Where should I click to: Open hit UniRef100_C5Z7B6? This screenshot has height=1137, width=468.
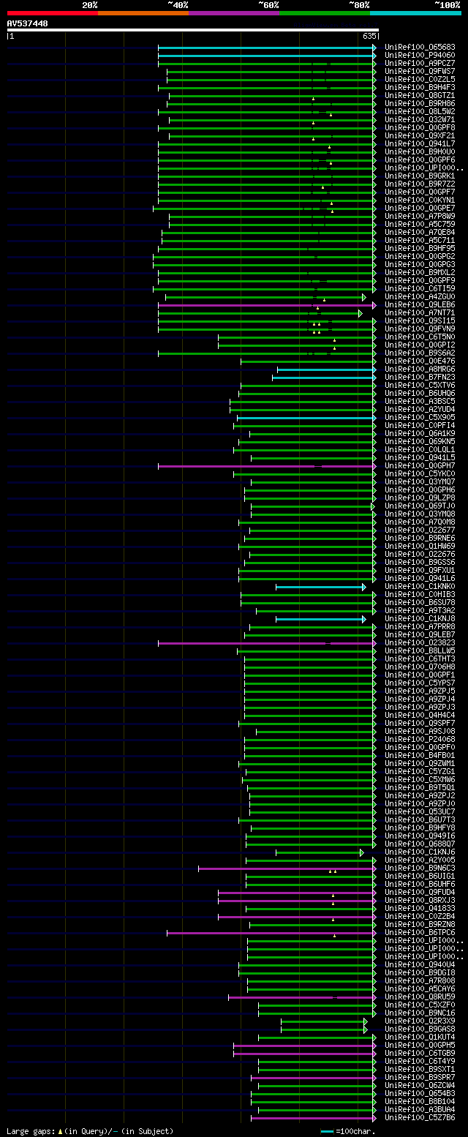pyautogui.click(x=420, y=1117)
